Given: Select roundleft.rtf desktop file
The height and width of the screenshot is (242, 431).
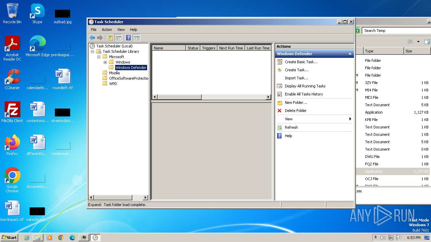Looking at the screenshot, I should (63, 79).
